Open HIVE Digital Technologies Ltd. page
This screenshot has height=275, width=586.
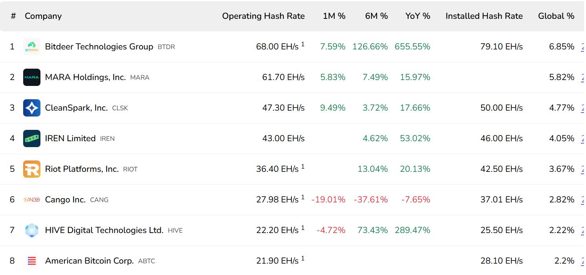[x=104, y=230]
